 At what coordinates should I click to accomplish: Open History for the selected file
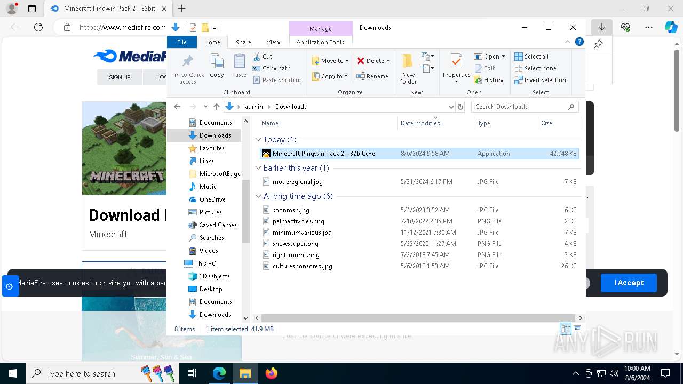[x=488, y=80]
